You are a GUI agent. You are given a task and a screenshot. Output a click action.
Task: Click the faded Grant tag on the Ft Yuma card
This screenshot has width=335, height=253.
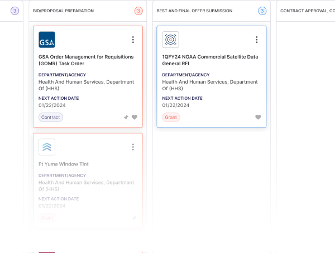point(47,218)
